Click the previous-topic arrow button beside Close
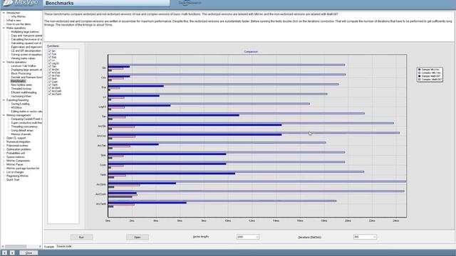Viewport: 456px width, 256px height. 5,253
